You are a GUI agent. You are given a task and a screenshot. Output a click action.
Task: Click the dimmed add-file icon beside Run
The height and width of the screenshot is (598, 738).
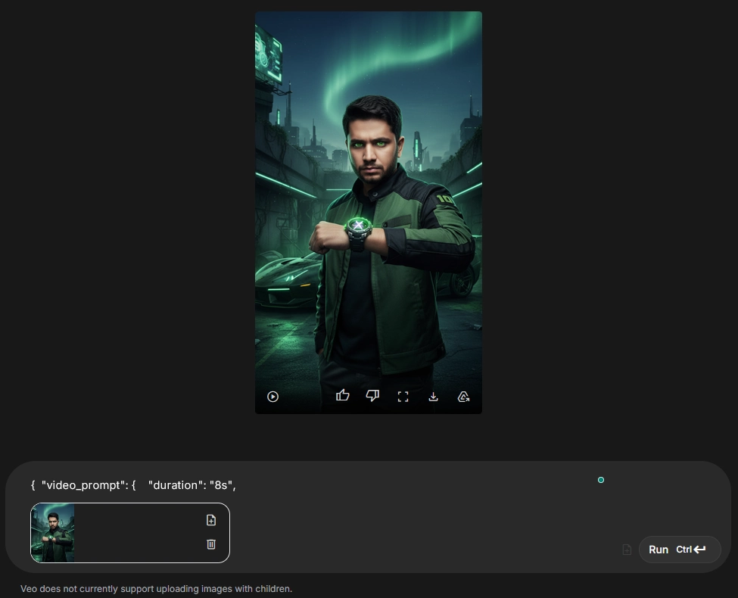pyautogui.click(x=627, y=550)
